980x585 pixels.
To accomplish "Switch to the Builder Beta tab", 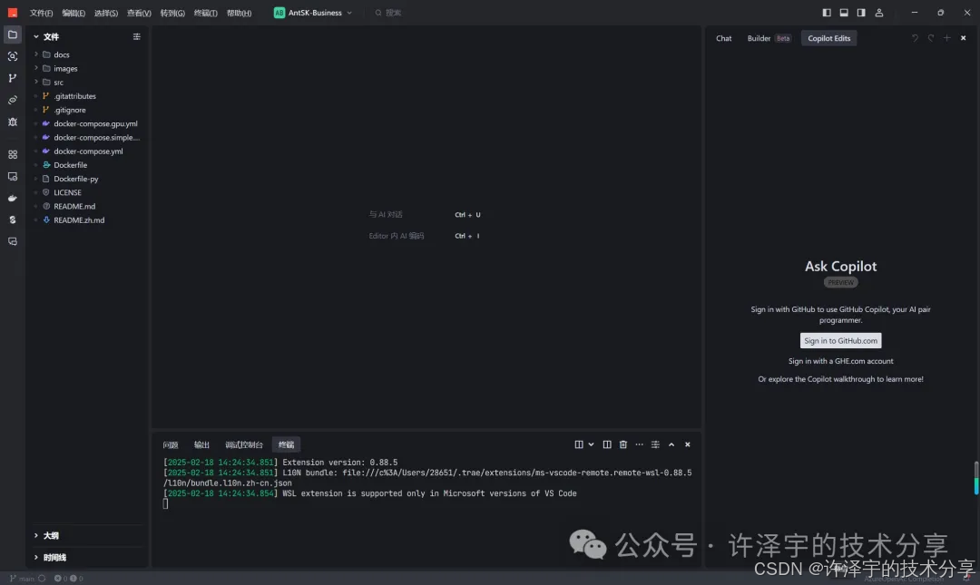I will [x=769, y=38].
